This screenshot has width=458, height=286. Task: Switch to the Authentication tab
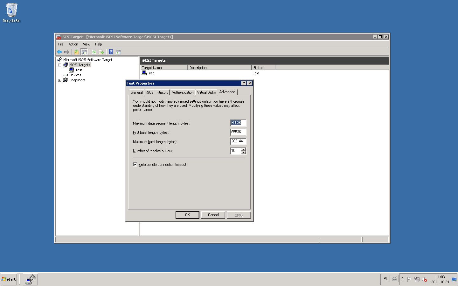pos(183,92)
